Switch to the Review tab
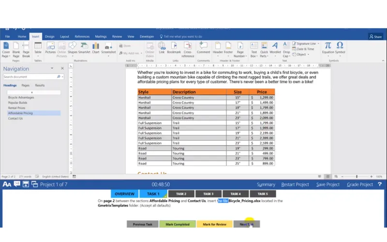This screenshot has width=387, height=242. click(x=117, y=37)
